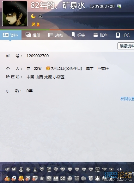Image resolution: width=134 pixels, height=183 pixels.
Task: Select the 账户 account tab
Action: pos(100,35)
